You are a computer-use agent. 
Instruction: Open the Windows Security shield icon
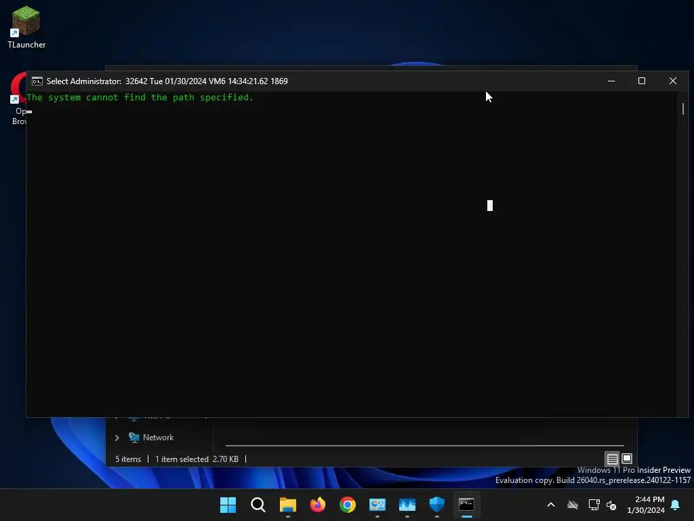pyautogui.click(x=437, y=505)
